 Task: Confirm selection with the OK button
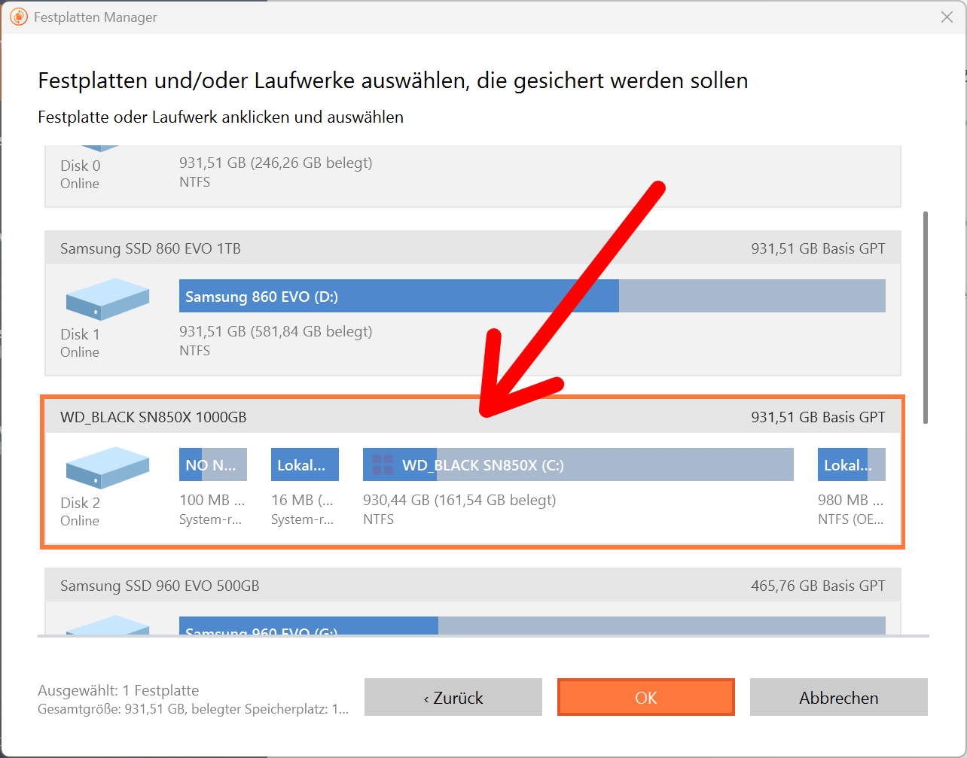646,697
